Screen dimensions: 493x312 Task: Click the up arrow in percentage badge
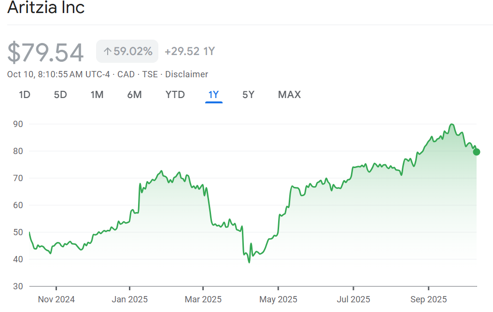pyautogui.click(x=107, y=51)
